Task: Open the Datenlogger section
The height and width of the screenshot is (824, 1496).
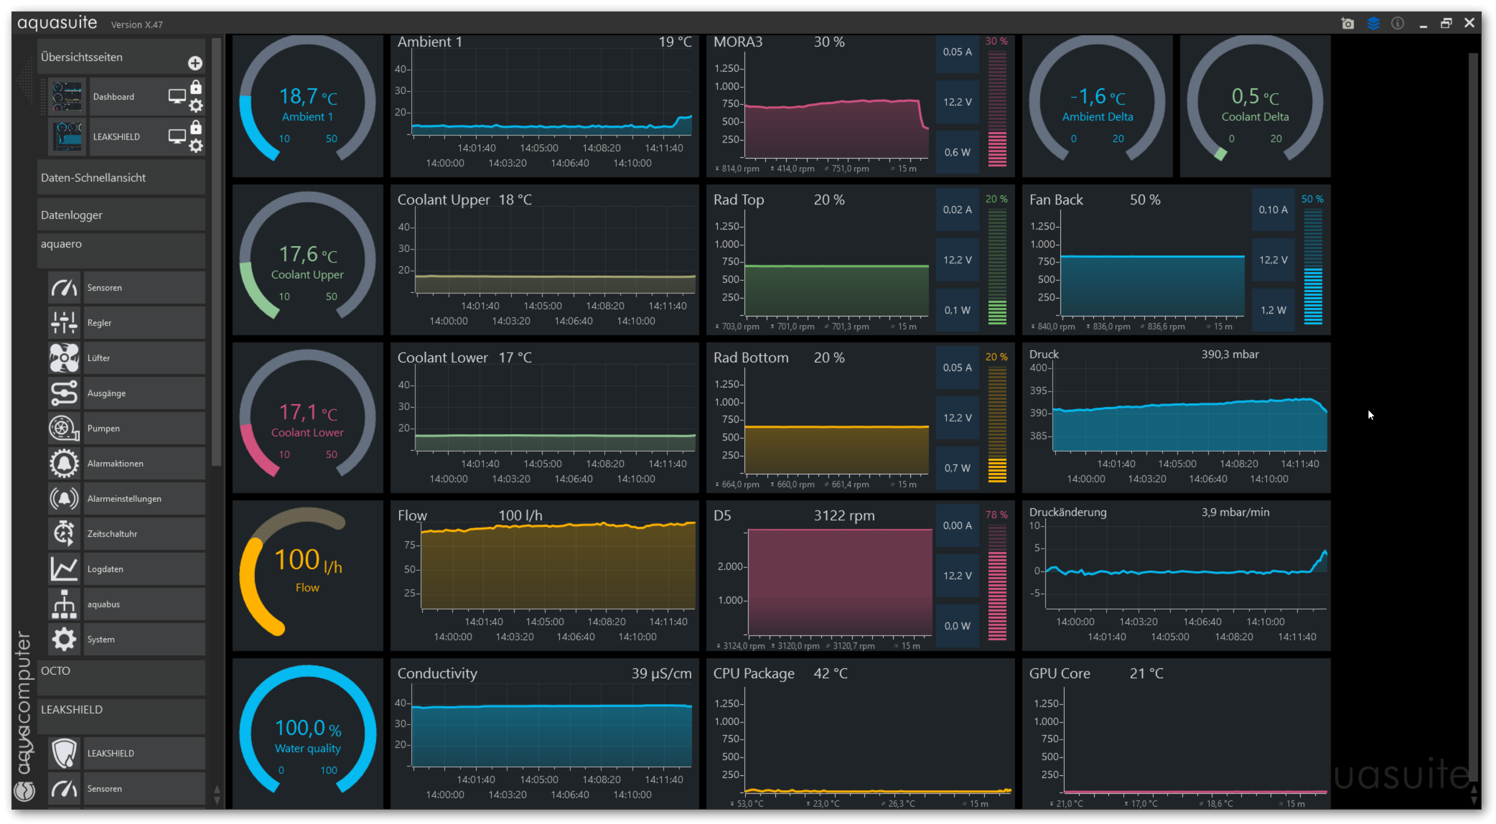Action: pyautogui.click(x=121, y=215)
